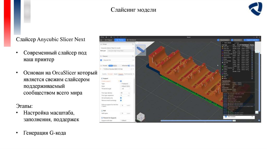Click the Raft section header icon
Viewport: 267px width, 149px height.
(102, 111)
